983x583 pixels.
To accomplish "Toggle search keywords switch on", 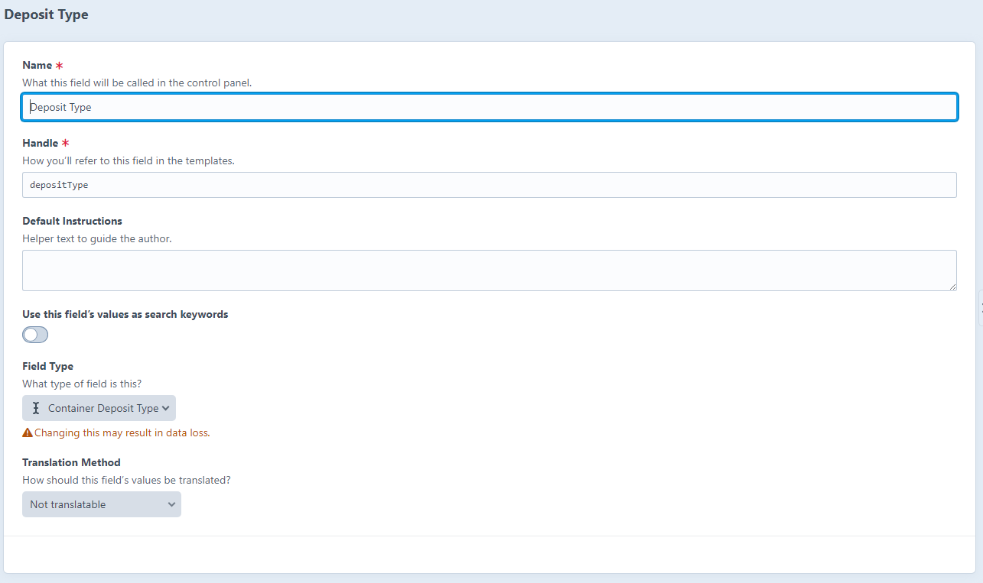I will click(35, 335).
